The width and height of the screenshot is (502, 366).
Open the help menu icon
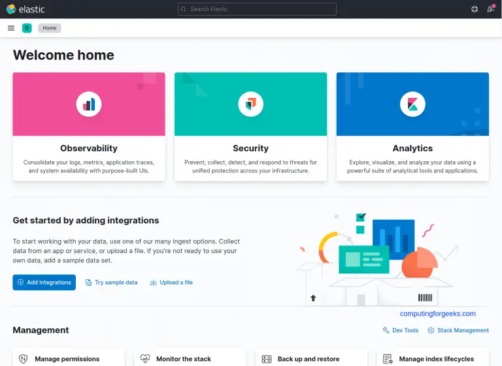475,9
